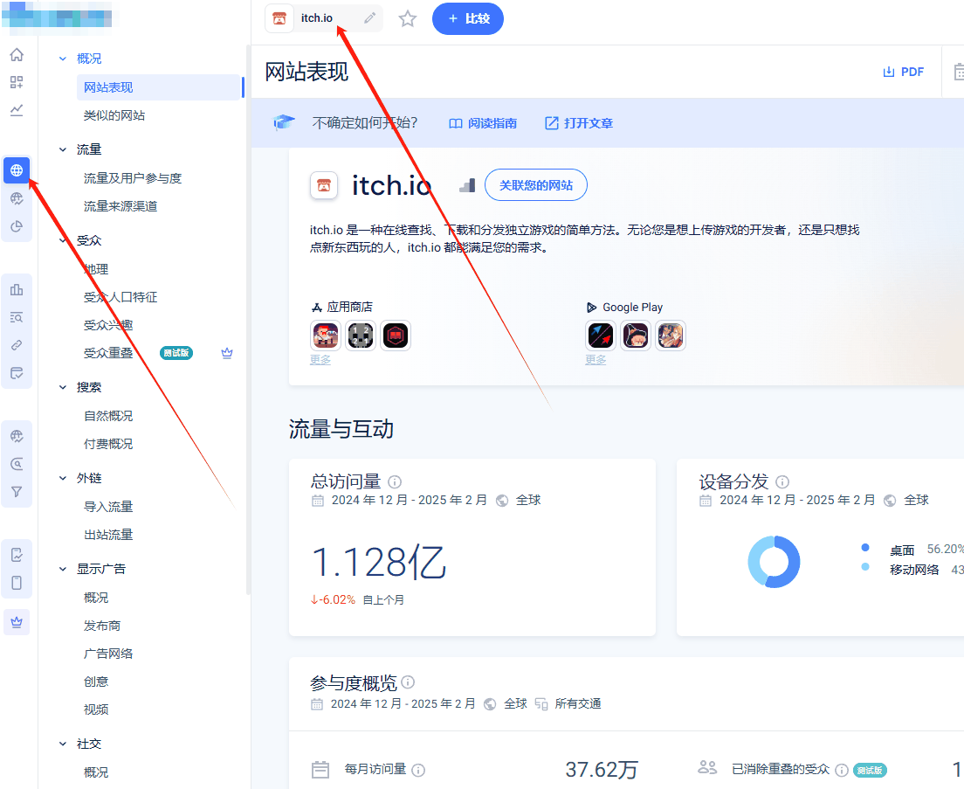Viewport: 964px width, 789px height.
Task: Open the dashboards grid-plus icon
Action: click(17, 82)
